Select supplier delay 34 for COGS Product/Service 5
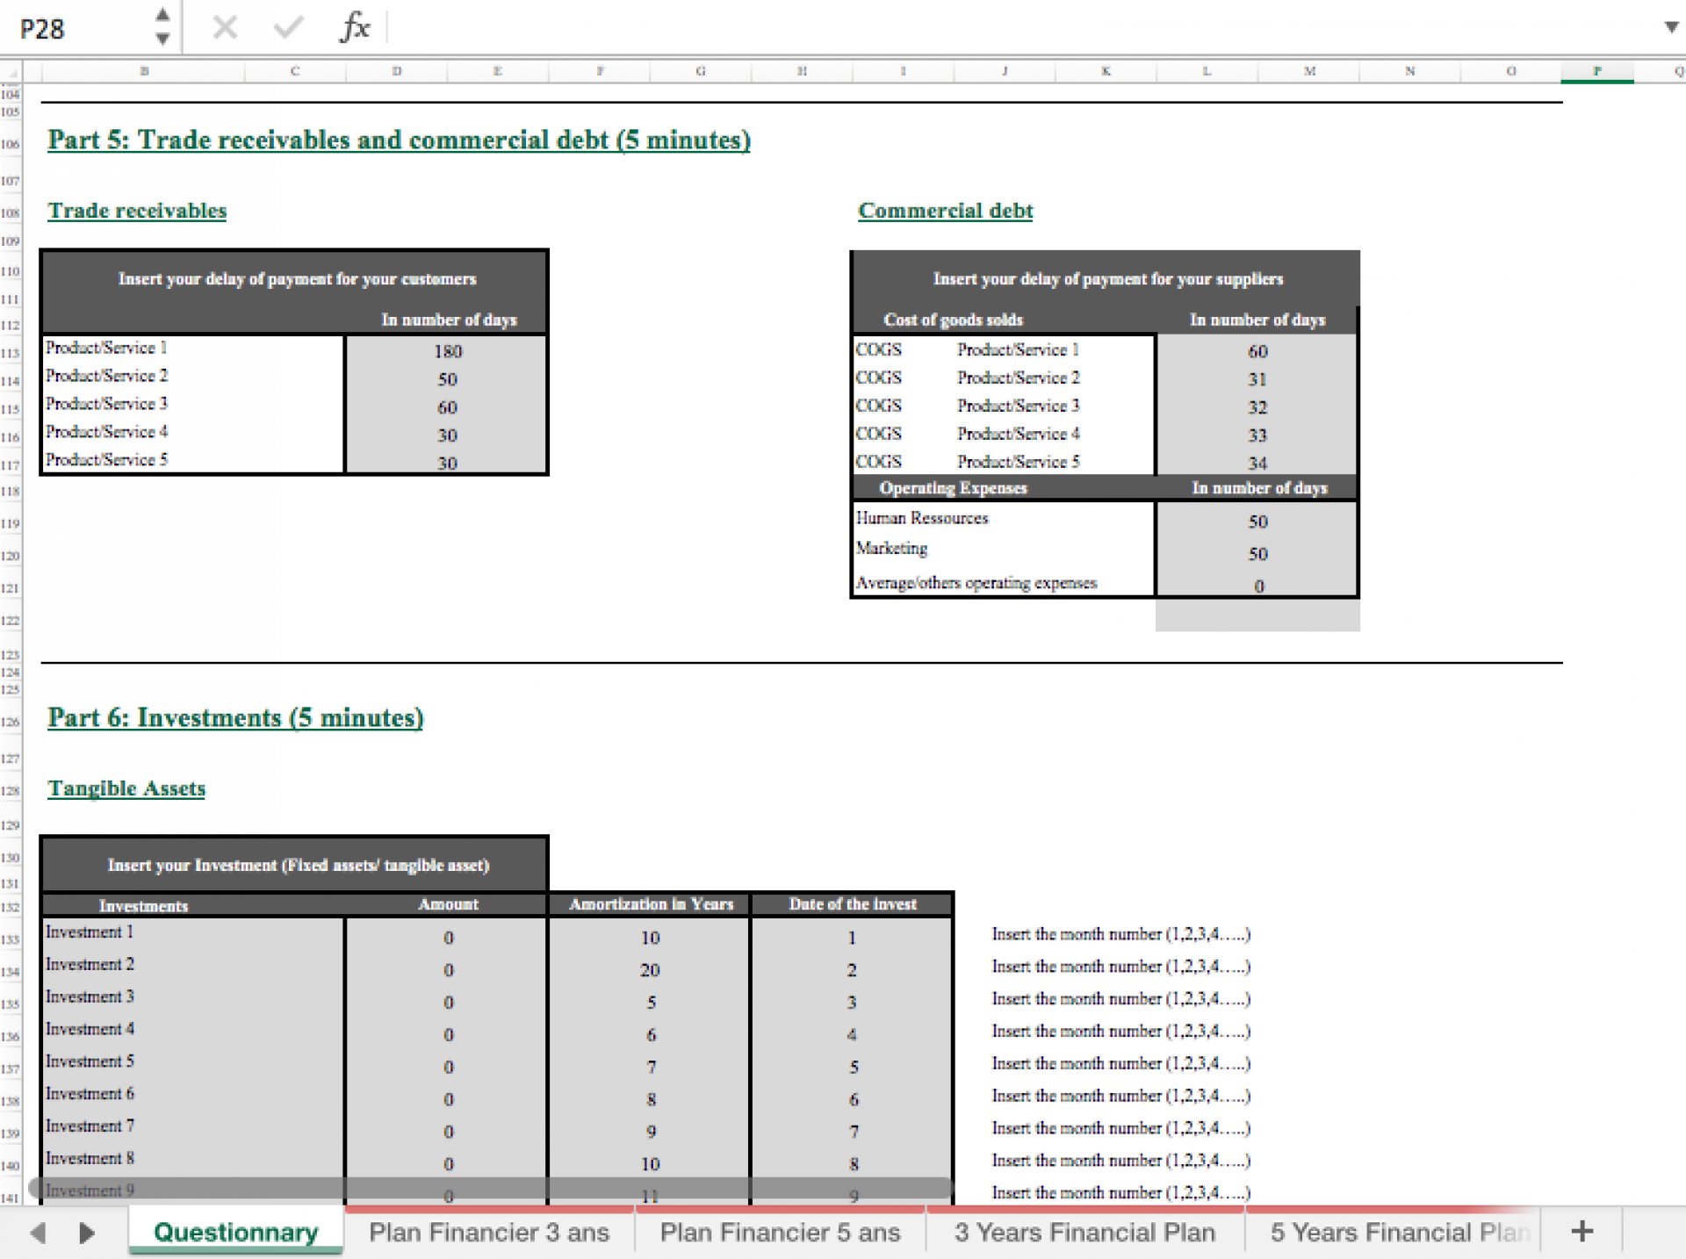The height and width of the screenshot is (1259, 1686). [1257, 462]
